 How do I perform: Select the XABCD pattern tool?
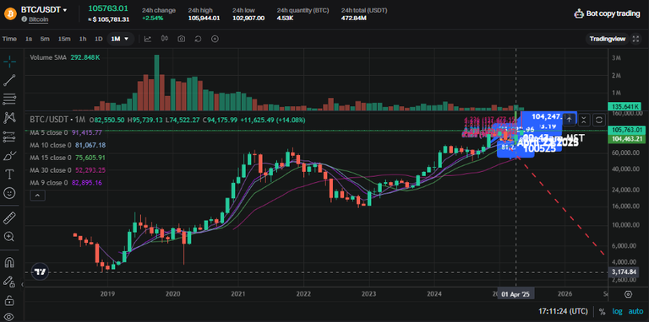coord(9,118)
